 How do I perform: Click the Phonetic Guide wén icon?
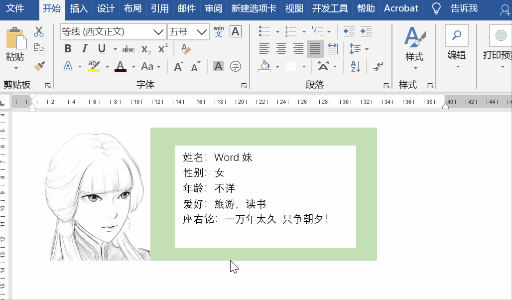tap(219, 31)
